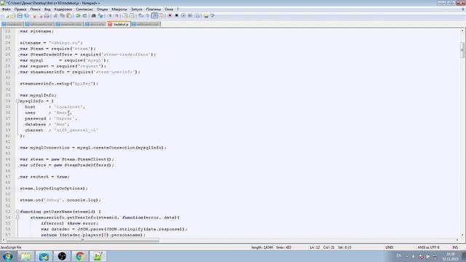466x262 pixels.
Task: Open the Окна menu
Action: tap(168, 9)
